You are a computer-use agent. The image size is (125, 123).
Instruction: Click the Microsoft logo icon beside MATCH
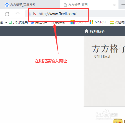pyautogui.click(x=91, y=22)
